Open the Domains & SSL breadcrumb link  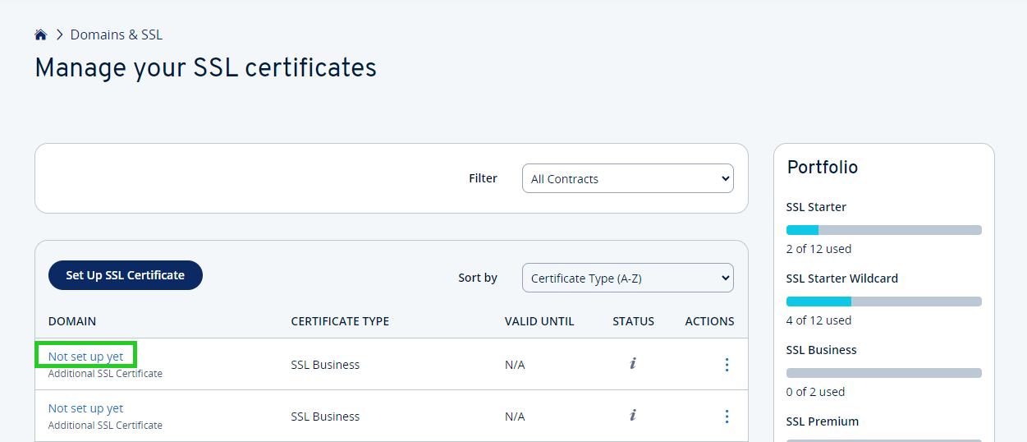[x=117, y=35]
